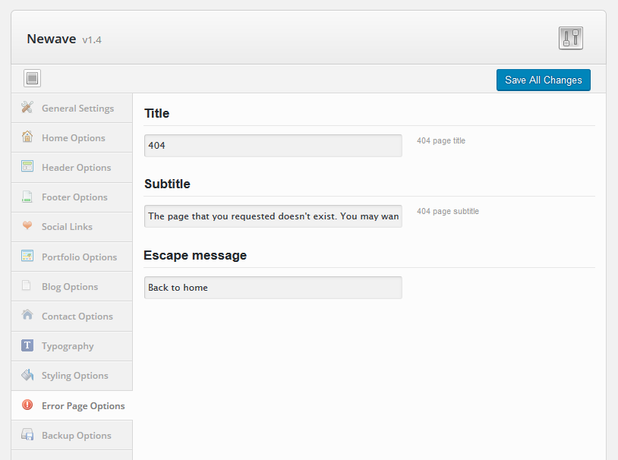Open the Footer Options tab
The image size is (618, 460).
pos(71,197)
